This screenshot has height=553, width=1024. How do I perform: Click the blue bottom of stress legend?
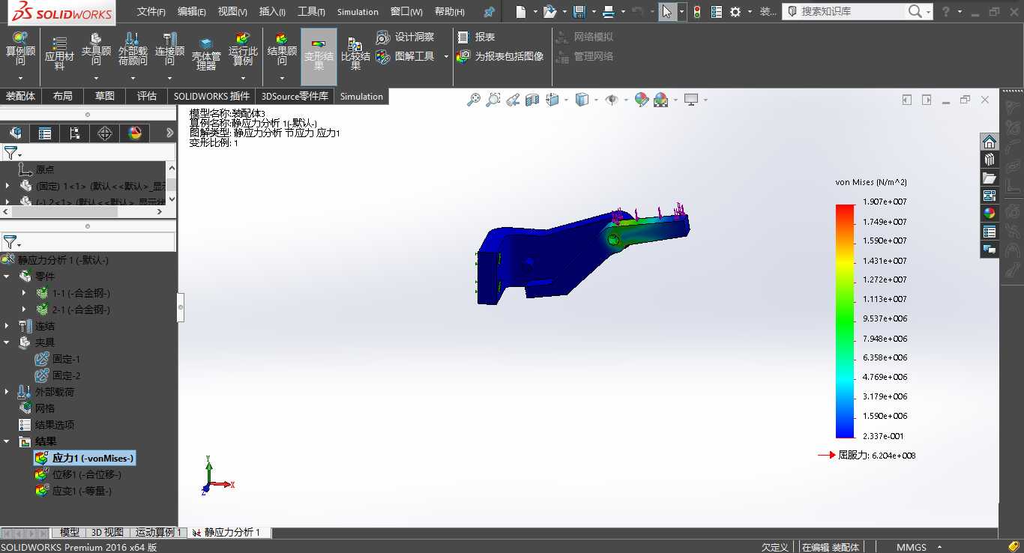click(x=845, y=431)
